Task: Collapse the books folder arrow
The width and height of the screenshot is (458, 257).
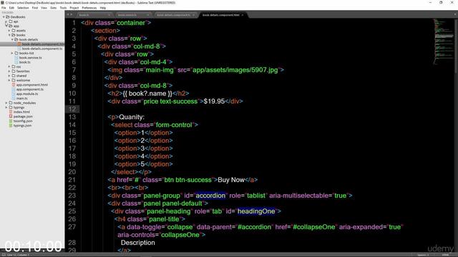Action: tap(9, 35)
